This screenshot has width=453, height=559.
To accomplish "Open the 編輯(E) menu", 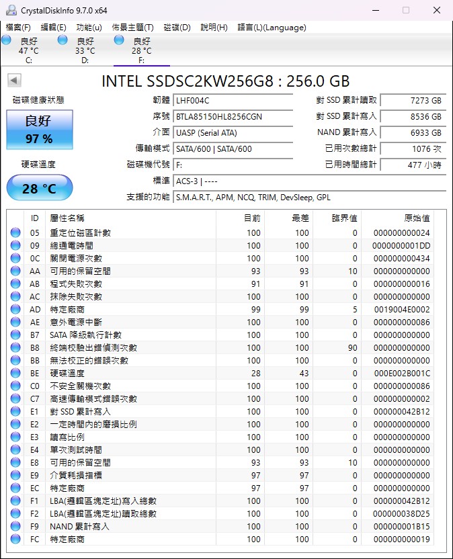I will click(54, 28).
